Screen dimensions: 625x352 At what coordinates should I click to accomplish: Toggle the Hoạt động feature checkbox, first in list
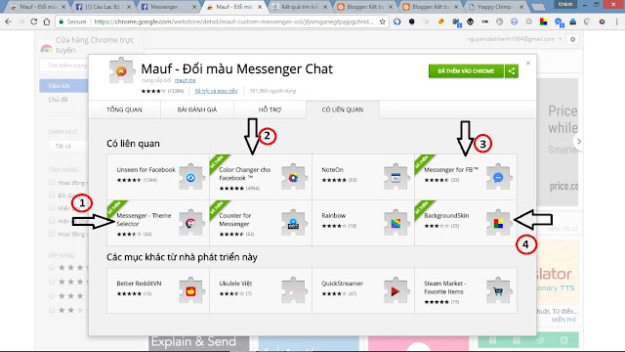click(52, 183)
